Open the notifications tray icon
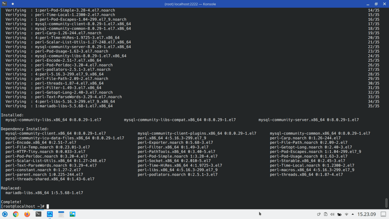Viewport: 389px width, 219px height. click(x=319, y=214)
